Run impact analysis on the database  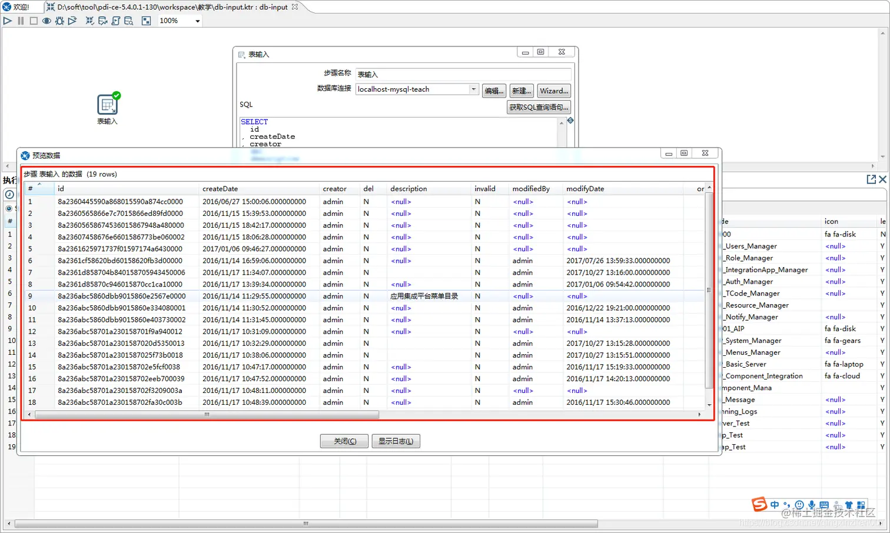(103, 21)
